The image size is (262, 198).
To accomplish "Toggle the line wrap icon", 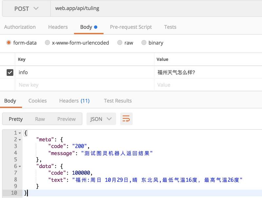I will click(126, 119).
